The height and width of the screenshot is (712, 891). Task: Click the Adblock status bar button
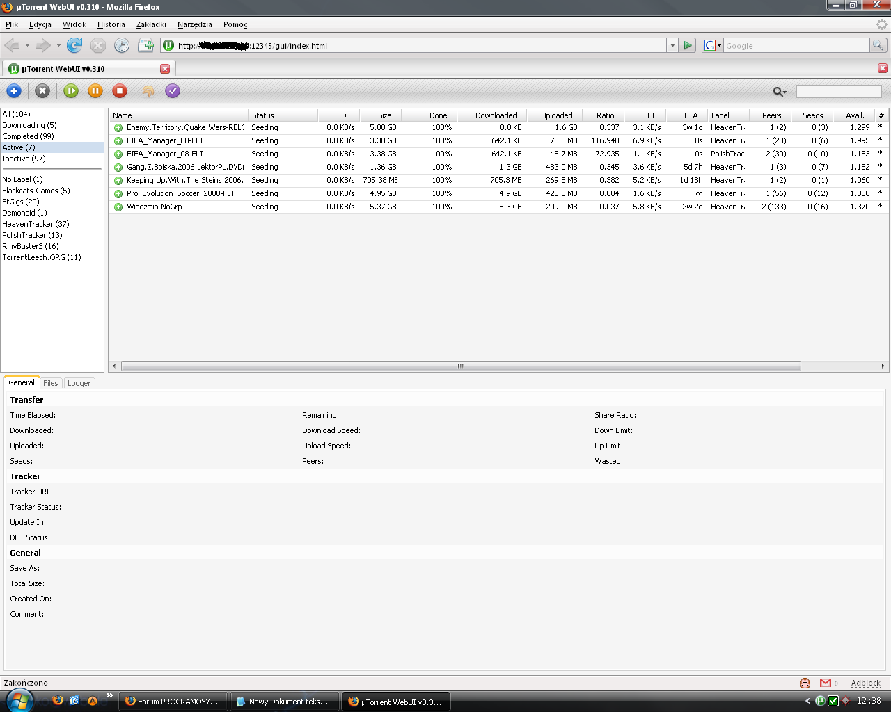point(865,683)
